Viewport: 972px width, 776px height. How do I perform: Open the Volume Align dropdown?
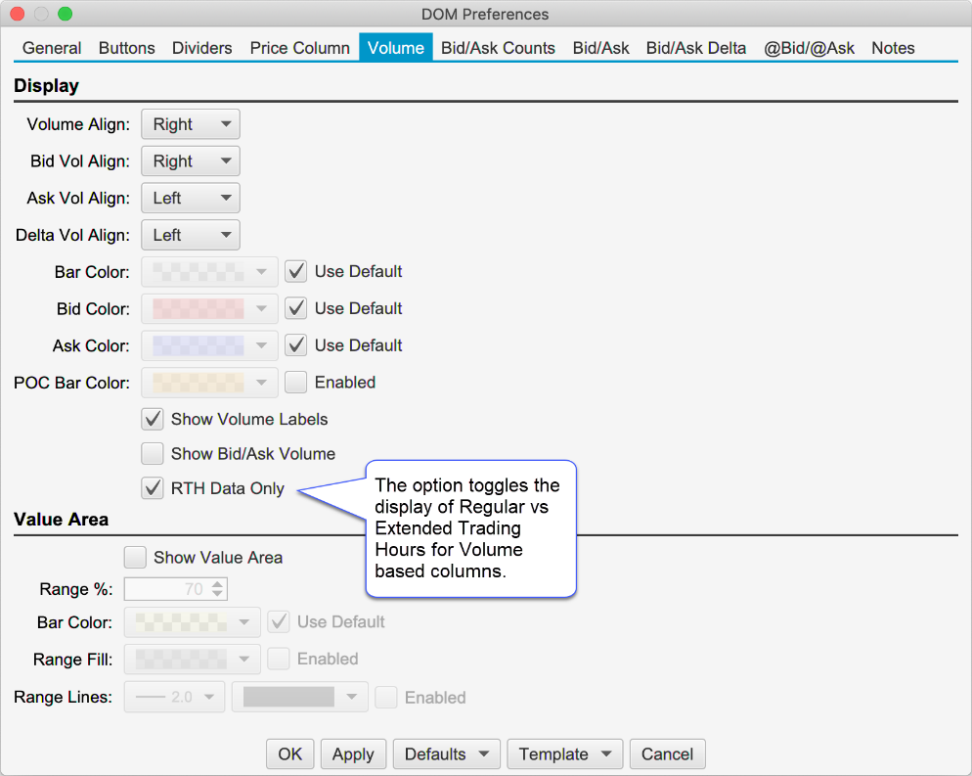pyautogui.click(x=191, y=124)
